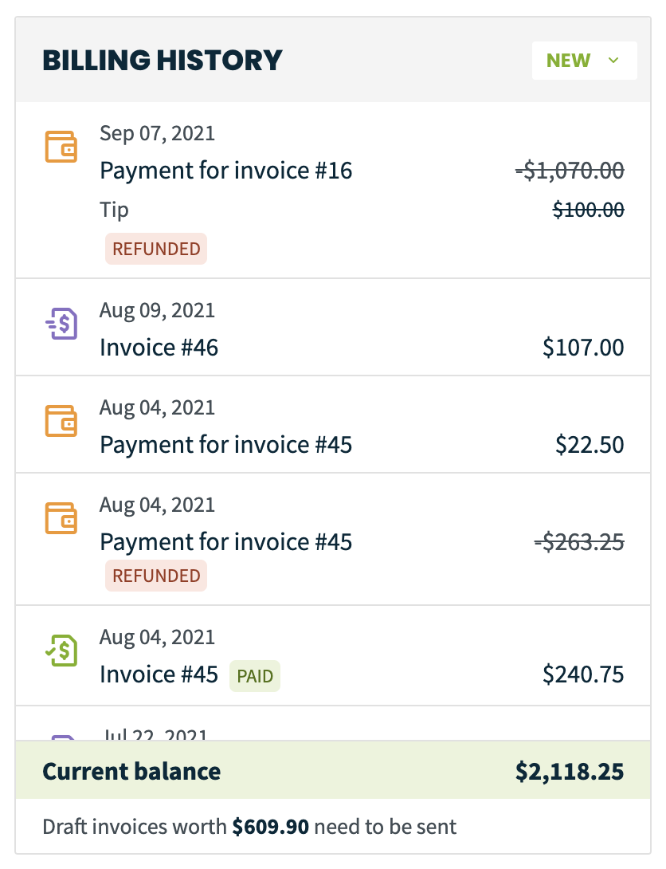Open Invoice #46 entry
The image size is (666, 869).
click(x=333, y=327)
